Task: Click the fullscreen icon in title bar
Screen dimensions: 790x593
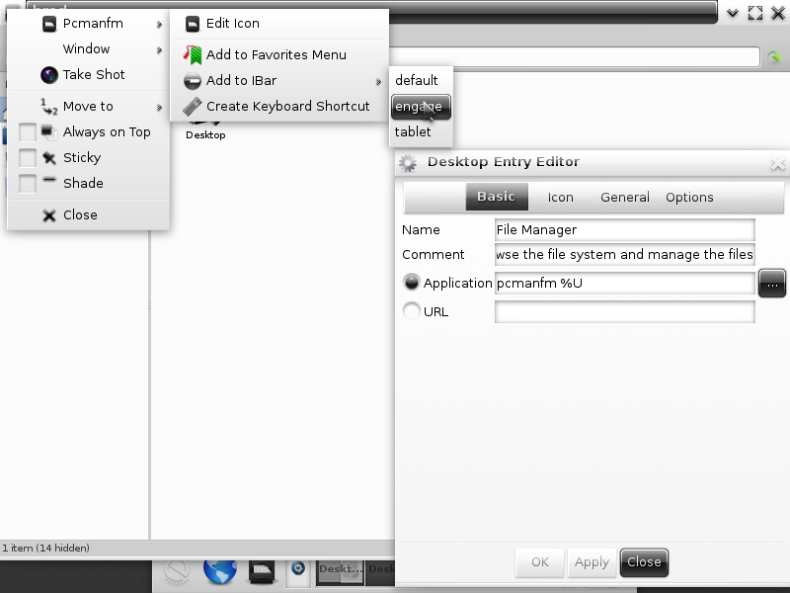Action: click(755, 13)
